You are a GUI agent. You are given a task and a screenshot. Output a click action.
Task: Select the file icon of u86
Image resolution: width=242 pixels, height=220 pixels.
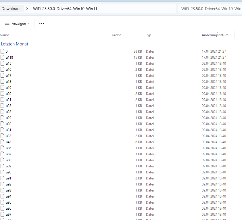[2, 148]
